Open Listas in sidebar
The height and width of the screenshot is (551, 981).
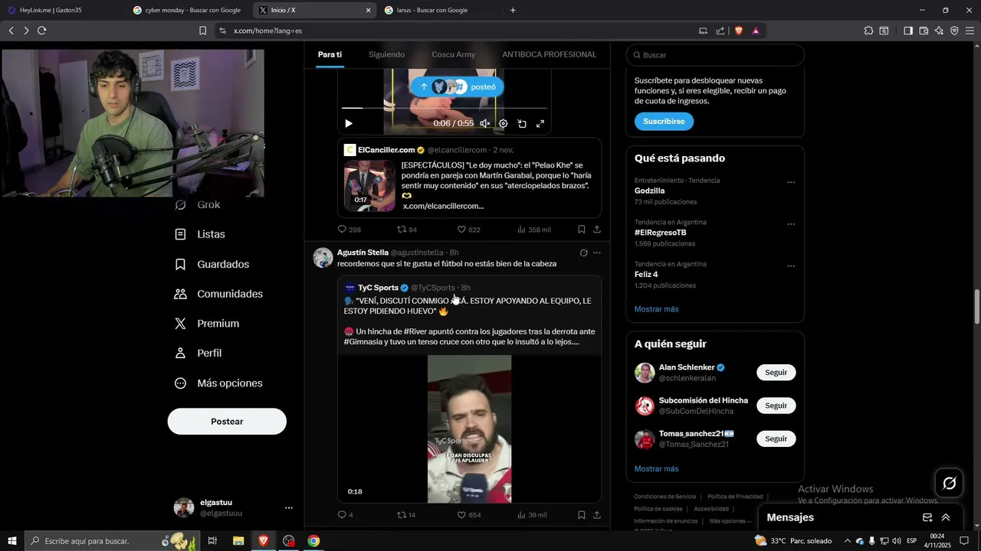pyautogui.click(x=201, y=234)
